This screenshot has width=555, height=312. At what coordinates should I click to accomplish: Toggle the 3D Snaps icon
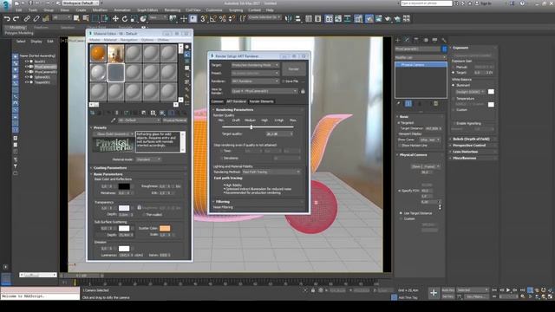click(204, 19)
